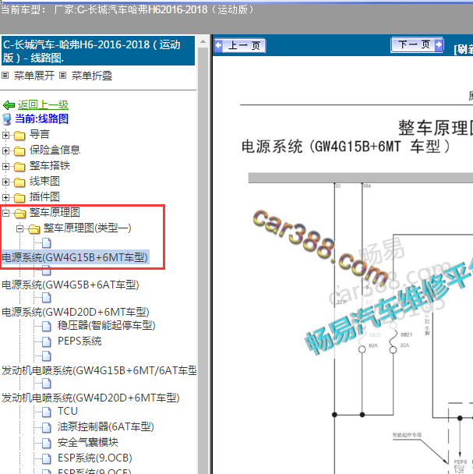Click the left panel scroll-up arrow
The image size is (473, 474).
[203, 41]
